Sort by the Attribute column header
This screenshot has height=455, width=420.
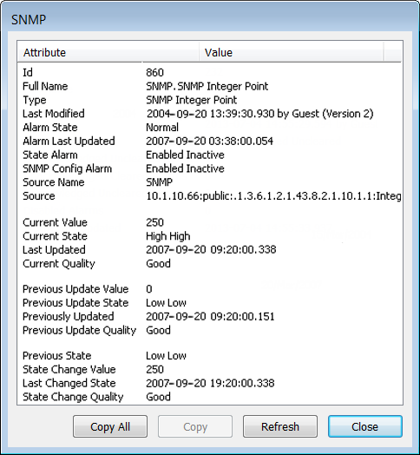coord(108,52)
